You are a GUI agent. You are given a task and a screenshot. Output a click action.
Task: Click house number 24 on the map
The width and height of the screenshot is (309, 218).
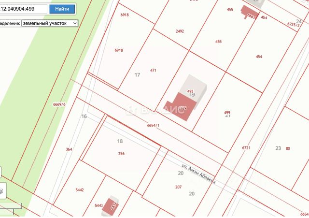[x=299, y=21]
